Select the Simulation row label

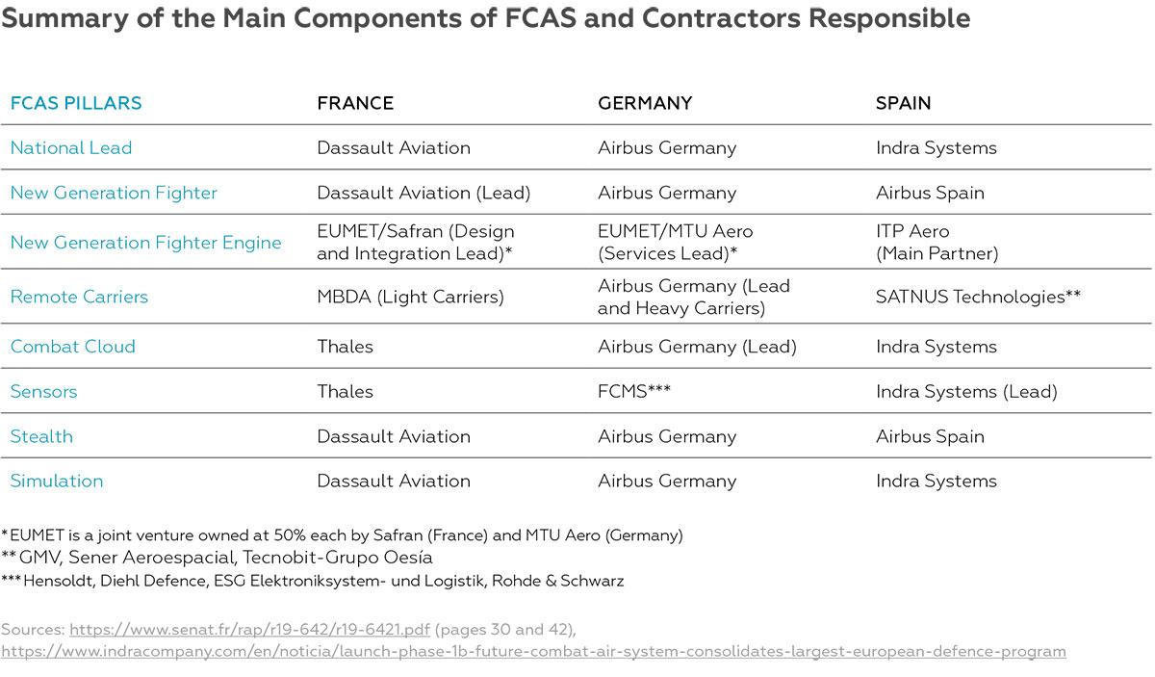click(x=57, y=481)
